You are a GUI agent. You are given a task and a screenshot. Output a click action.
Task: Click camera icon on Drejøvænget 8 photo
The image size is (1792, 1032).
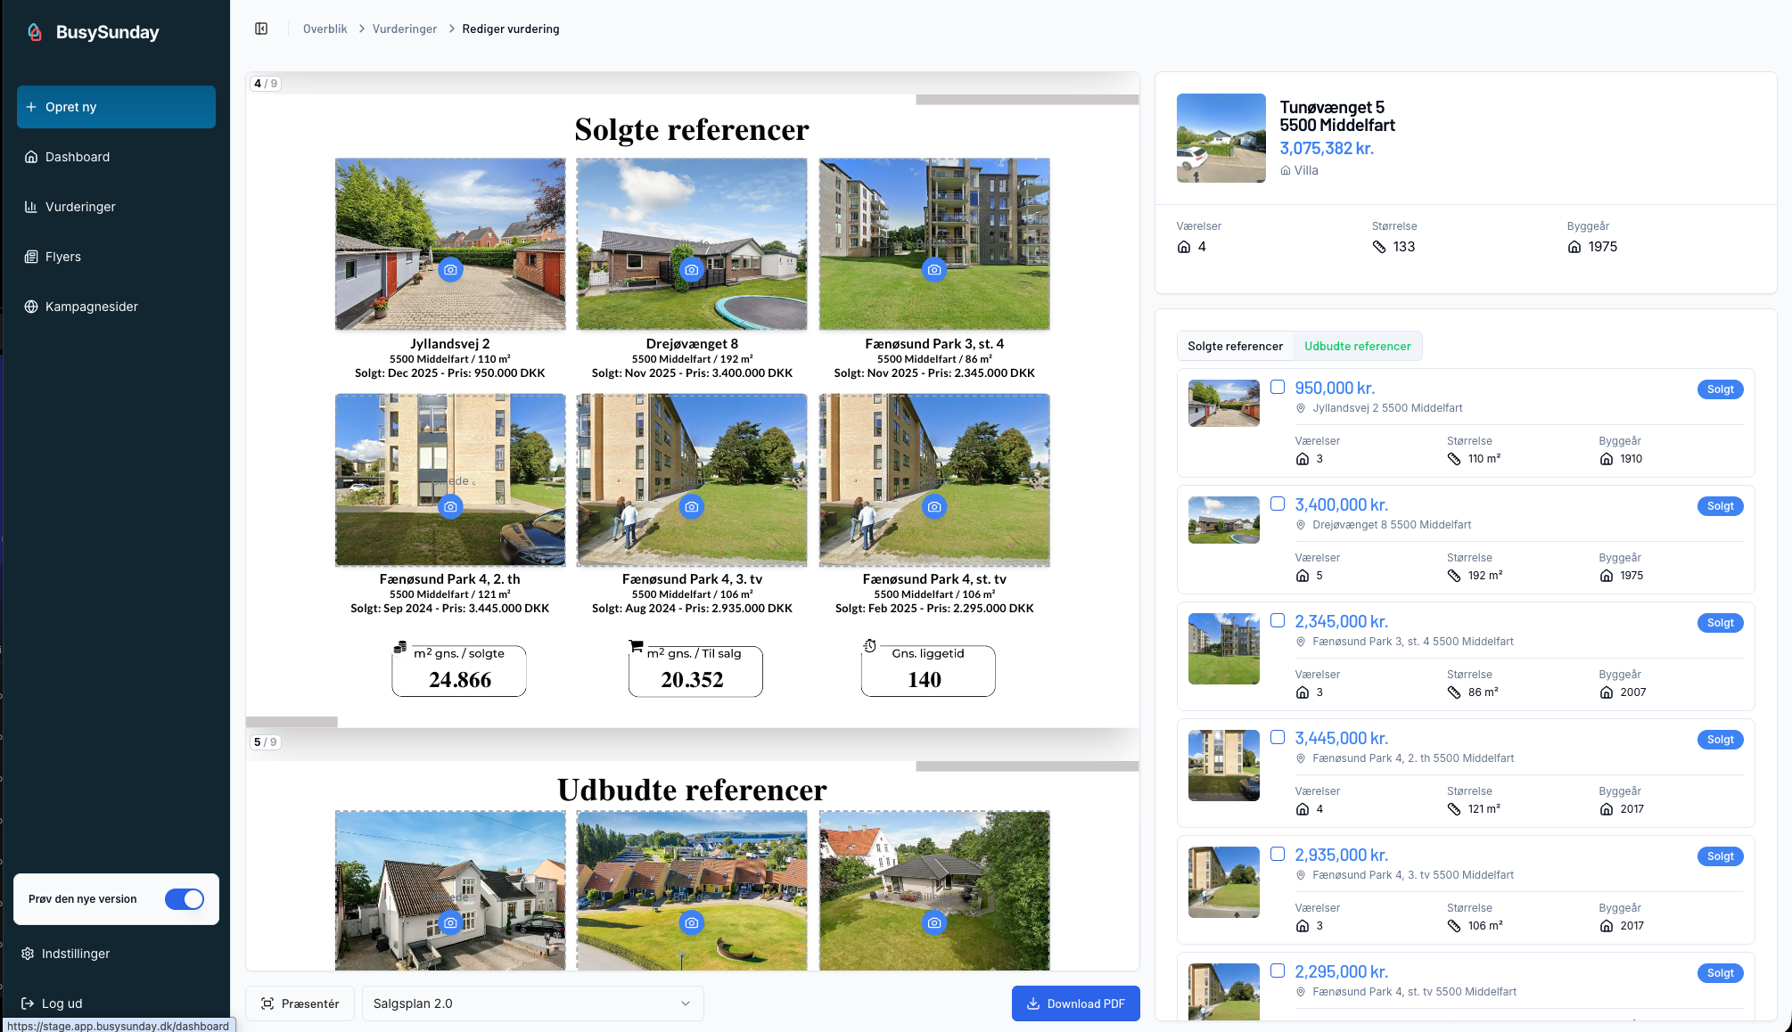(x=691, y=269)
